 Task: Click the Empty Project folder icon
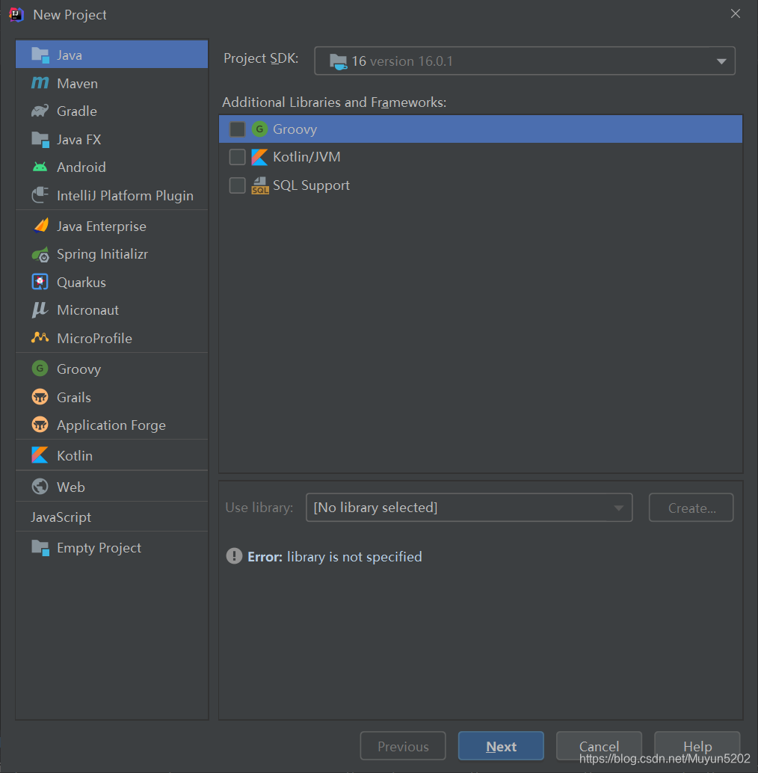[40, 548]
